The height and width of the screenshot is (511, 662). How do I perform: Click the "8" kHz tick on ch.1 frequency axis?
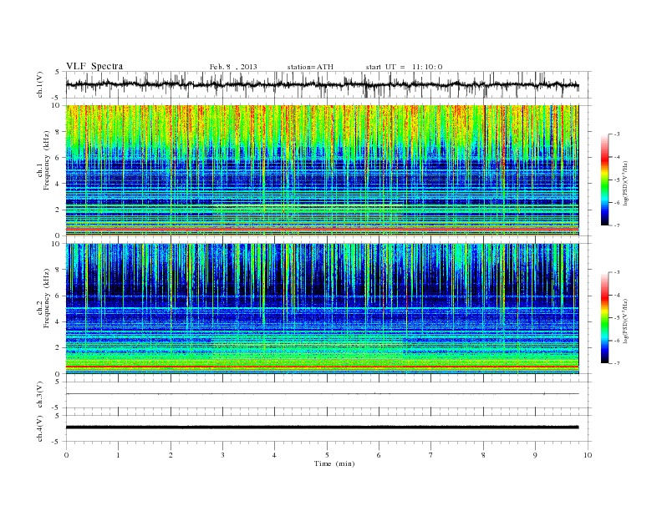pyautogui.click(x=58, y=132)
